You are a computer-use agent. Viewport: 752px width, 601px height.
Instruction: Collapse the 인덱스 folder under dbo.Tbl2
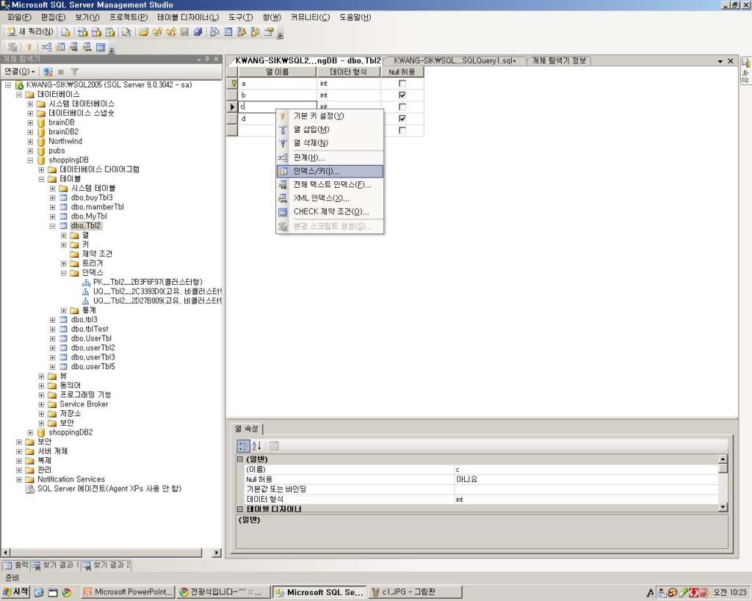pos(63,273)
